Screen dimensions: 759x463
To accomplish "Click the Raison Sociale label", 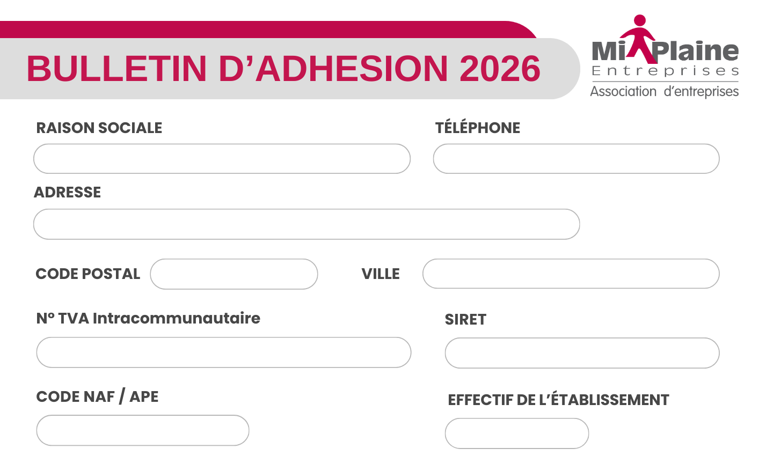I will (x=99, y=128).
